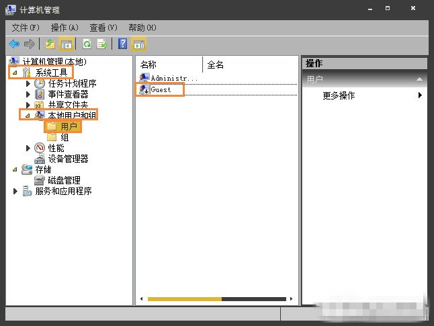434x326 pixels.
Task: Collapse the 系统工具 tree node
Action: tap(15, 73)
